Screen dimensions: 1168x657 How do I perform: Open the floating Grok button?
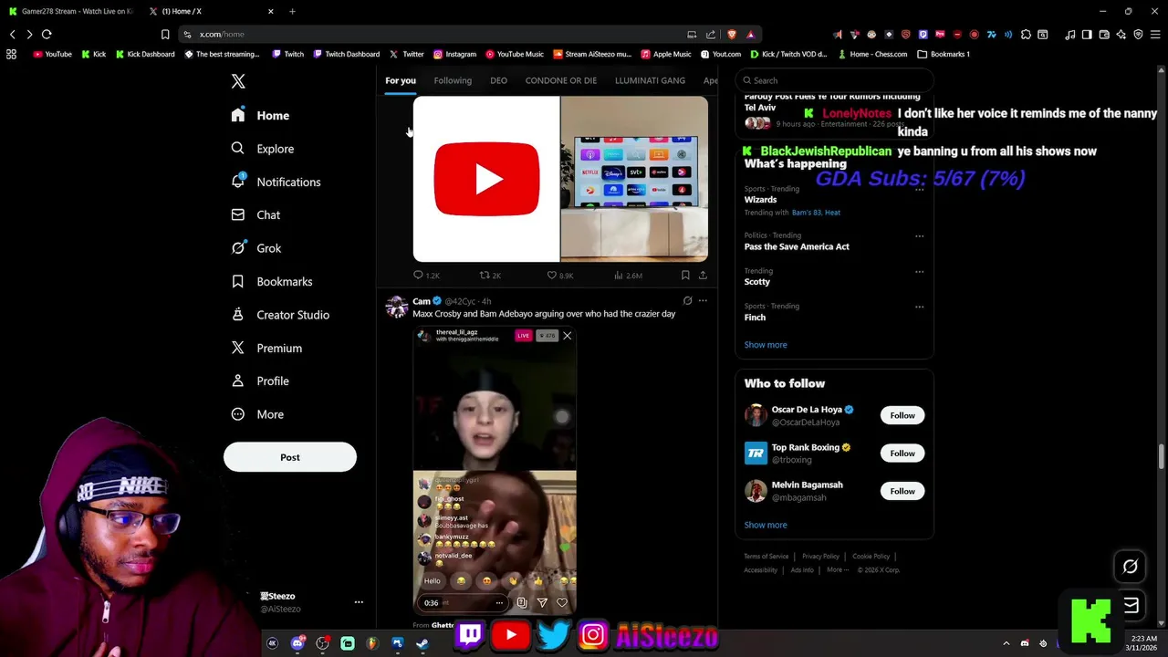(x=1130, y=567)
